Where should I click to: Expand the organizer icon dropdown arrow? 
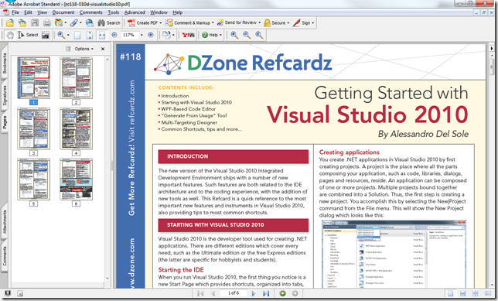(x=66, y=23)
